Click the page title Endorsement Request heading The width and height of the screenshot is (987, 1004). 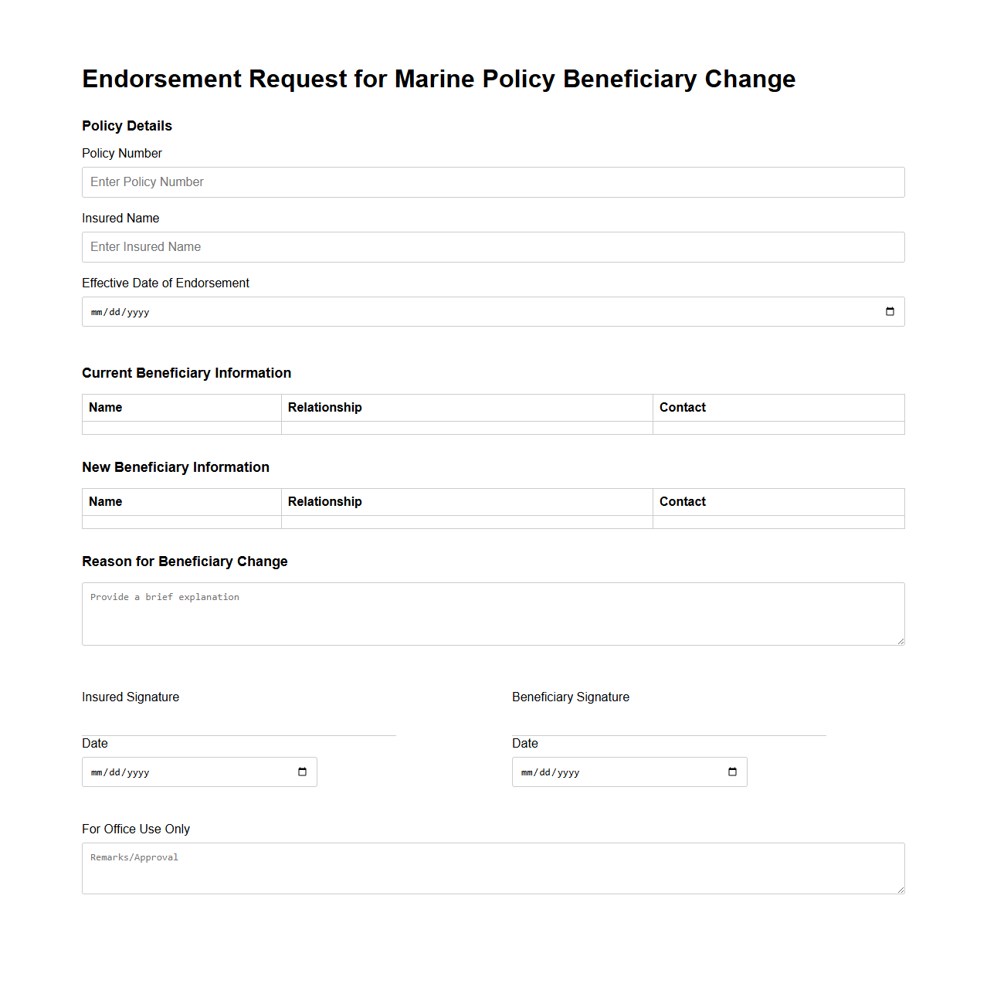(439, 79)
